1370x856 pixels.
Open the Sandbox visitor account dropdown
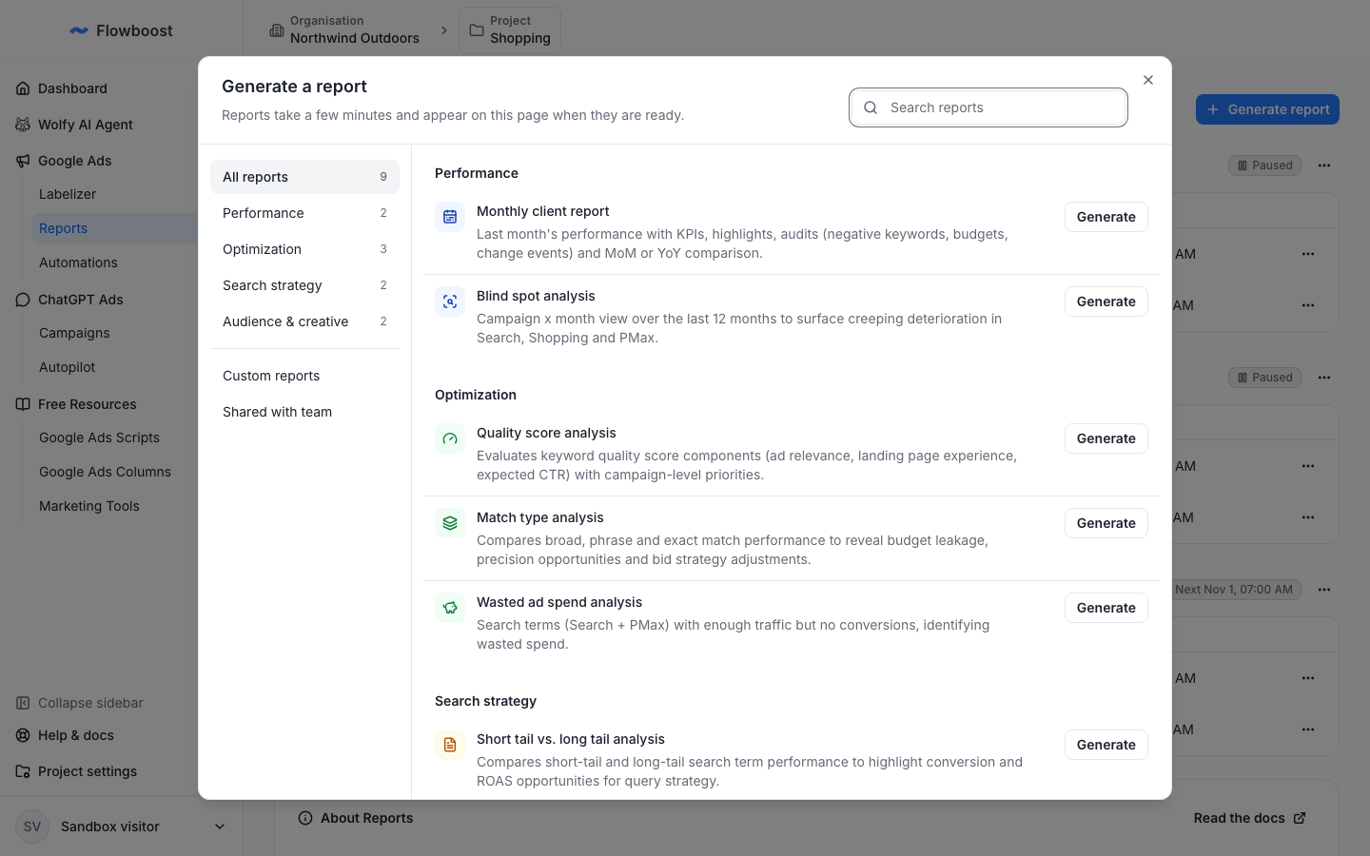coord(121,827)
